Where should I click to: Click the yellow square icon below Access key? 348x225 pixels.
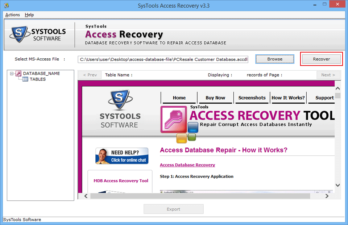coord(182,138)
